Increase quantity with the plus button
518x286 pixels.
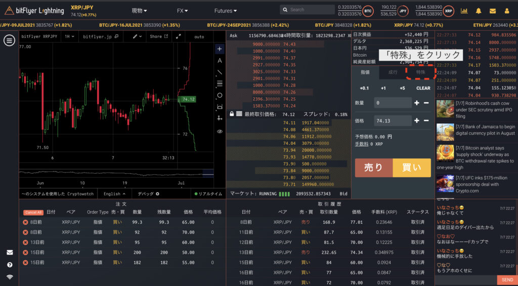point(417,103)
